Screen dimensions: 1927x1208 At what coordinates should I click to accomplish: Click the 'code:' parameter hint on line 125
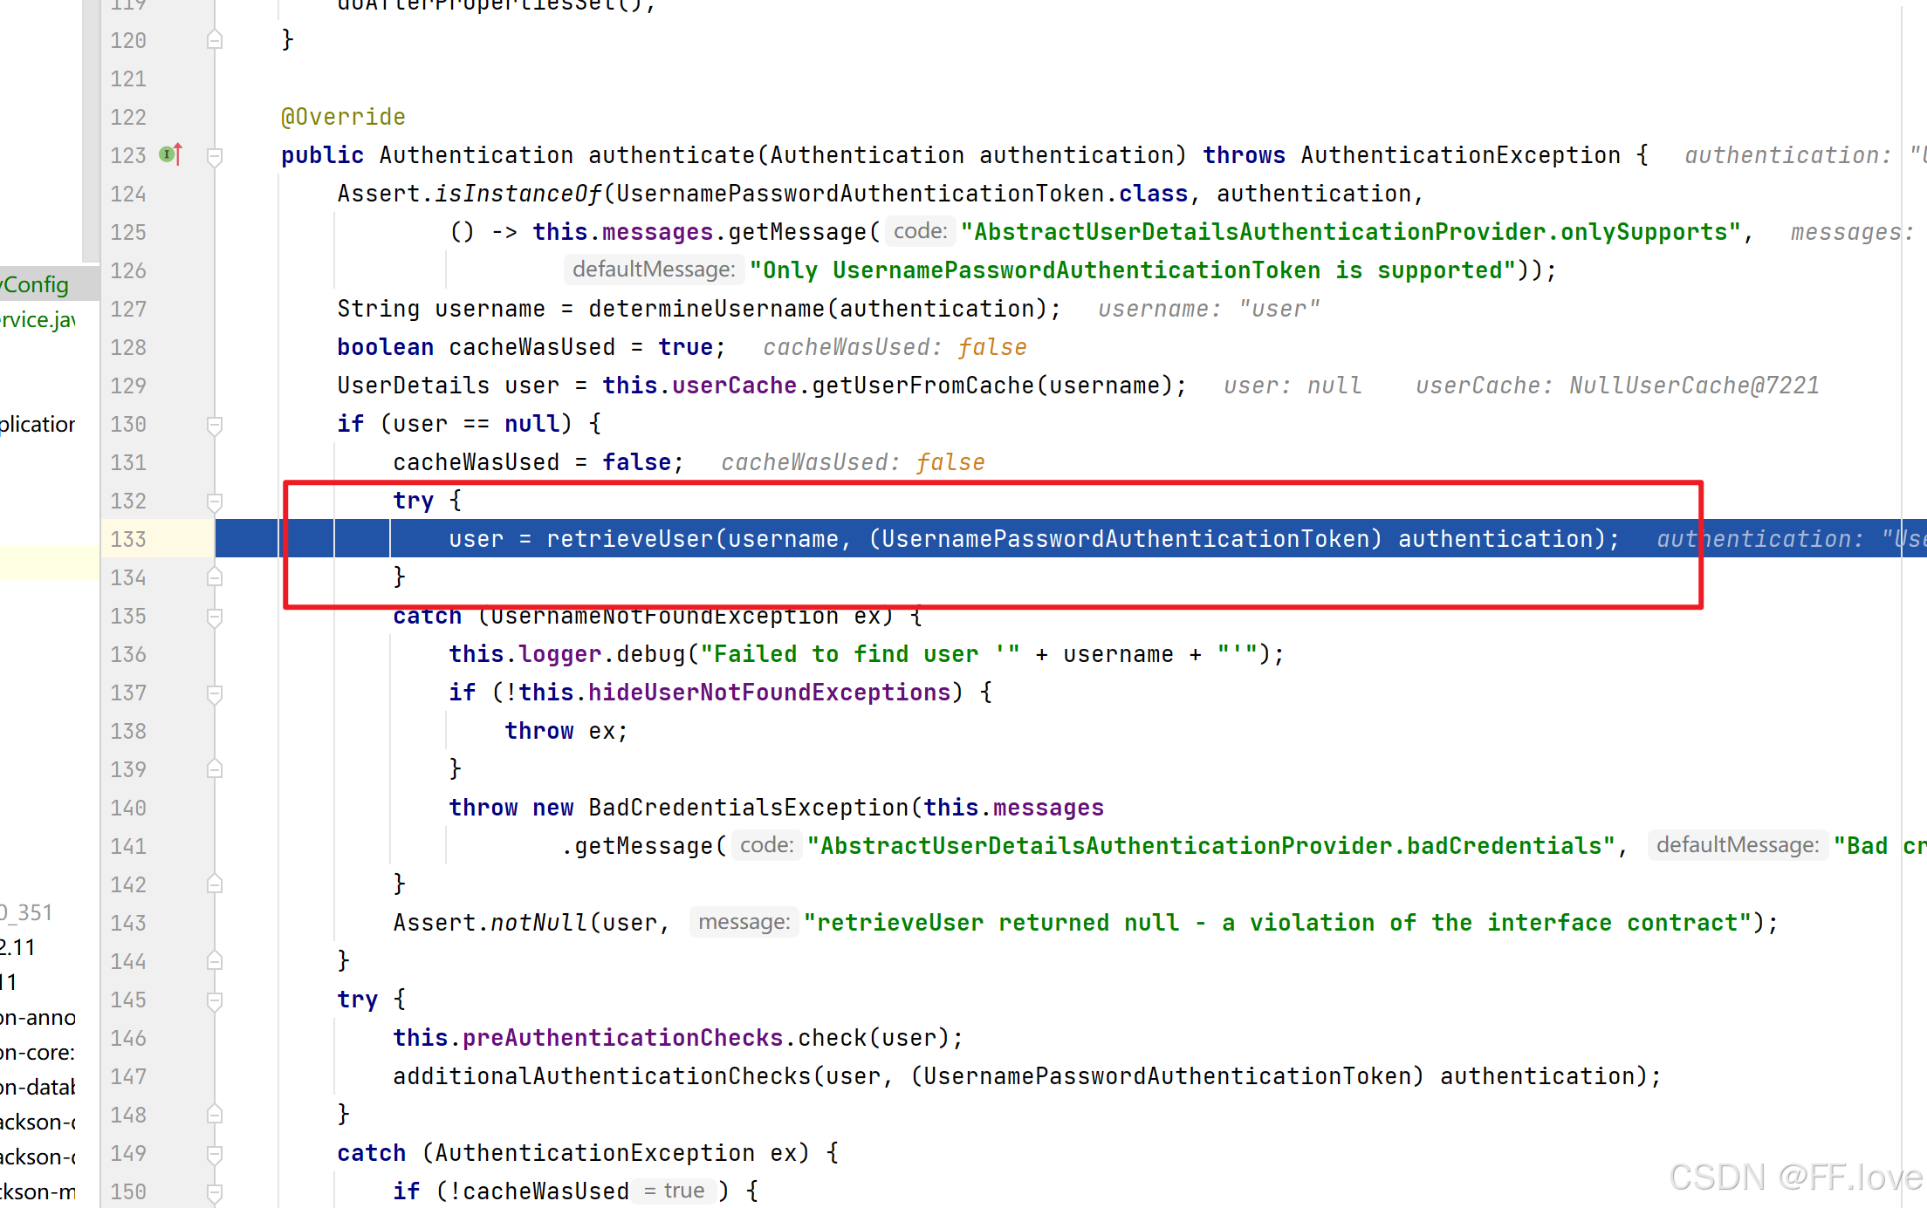pos(920,231)
